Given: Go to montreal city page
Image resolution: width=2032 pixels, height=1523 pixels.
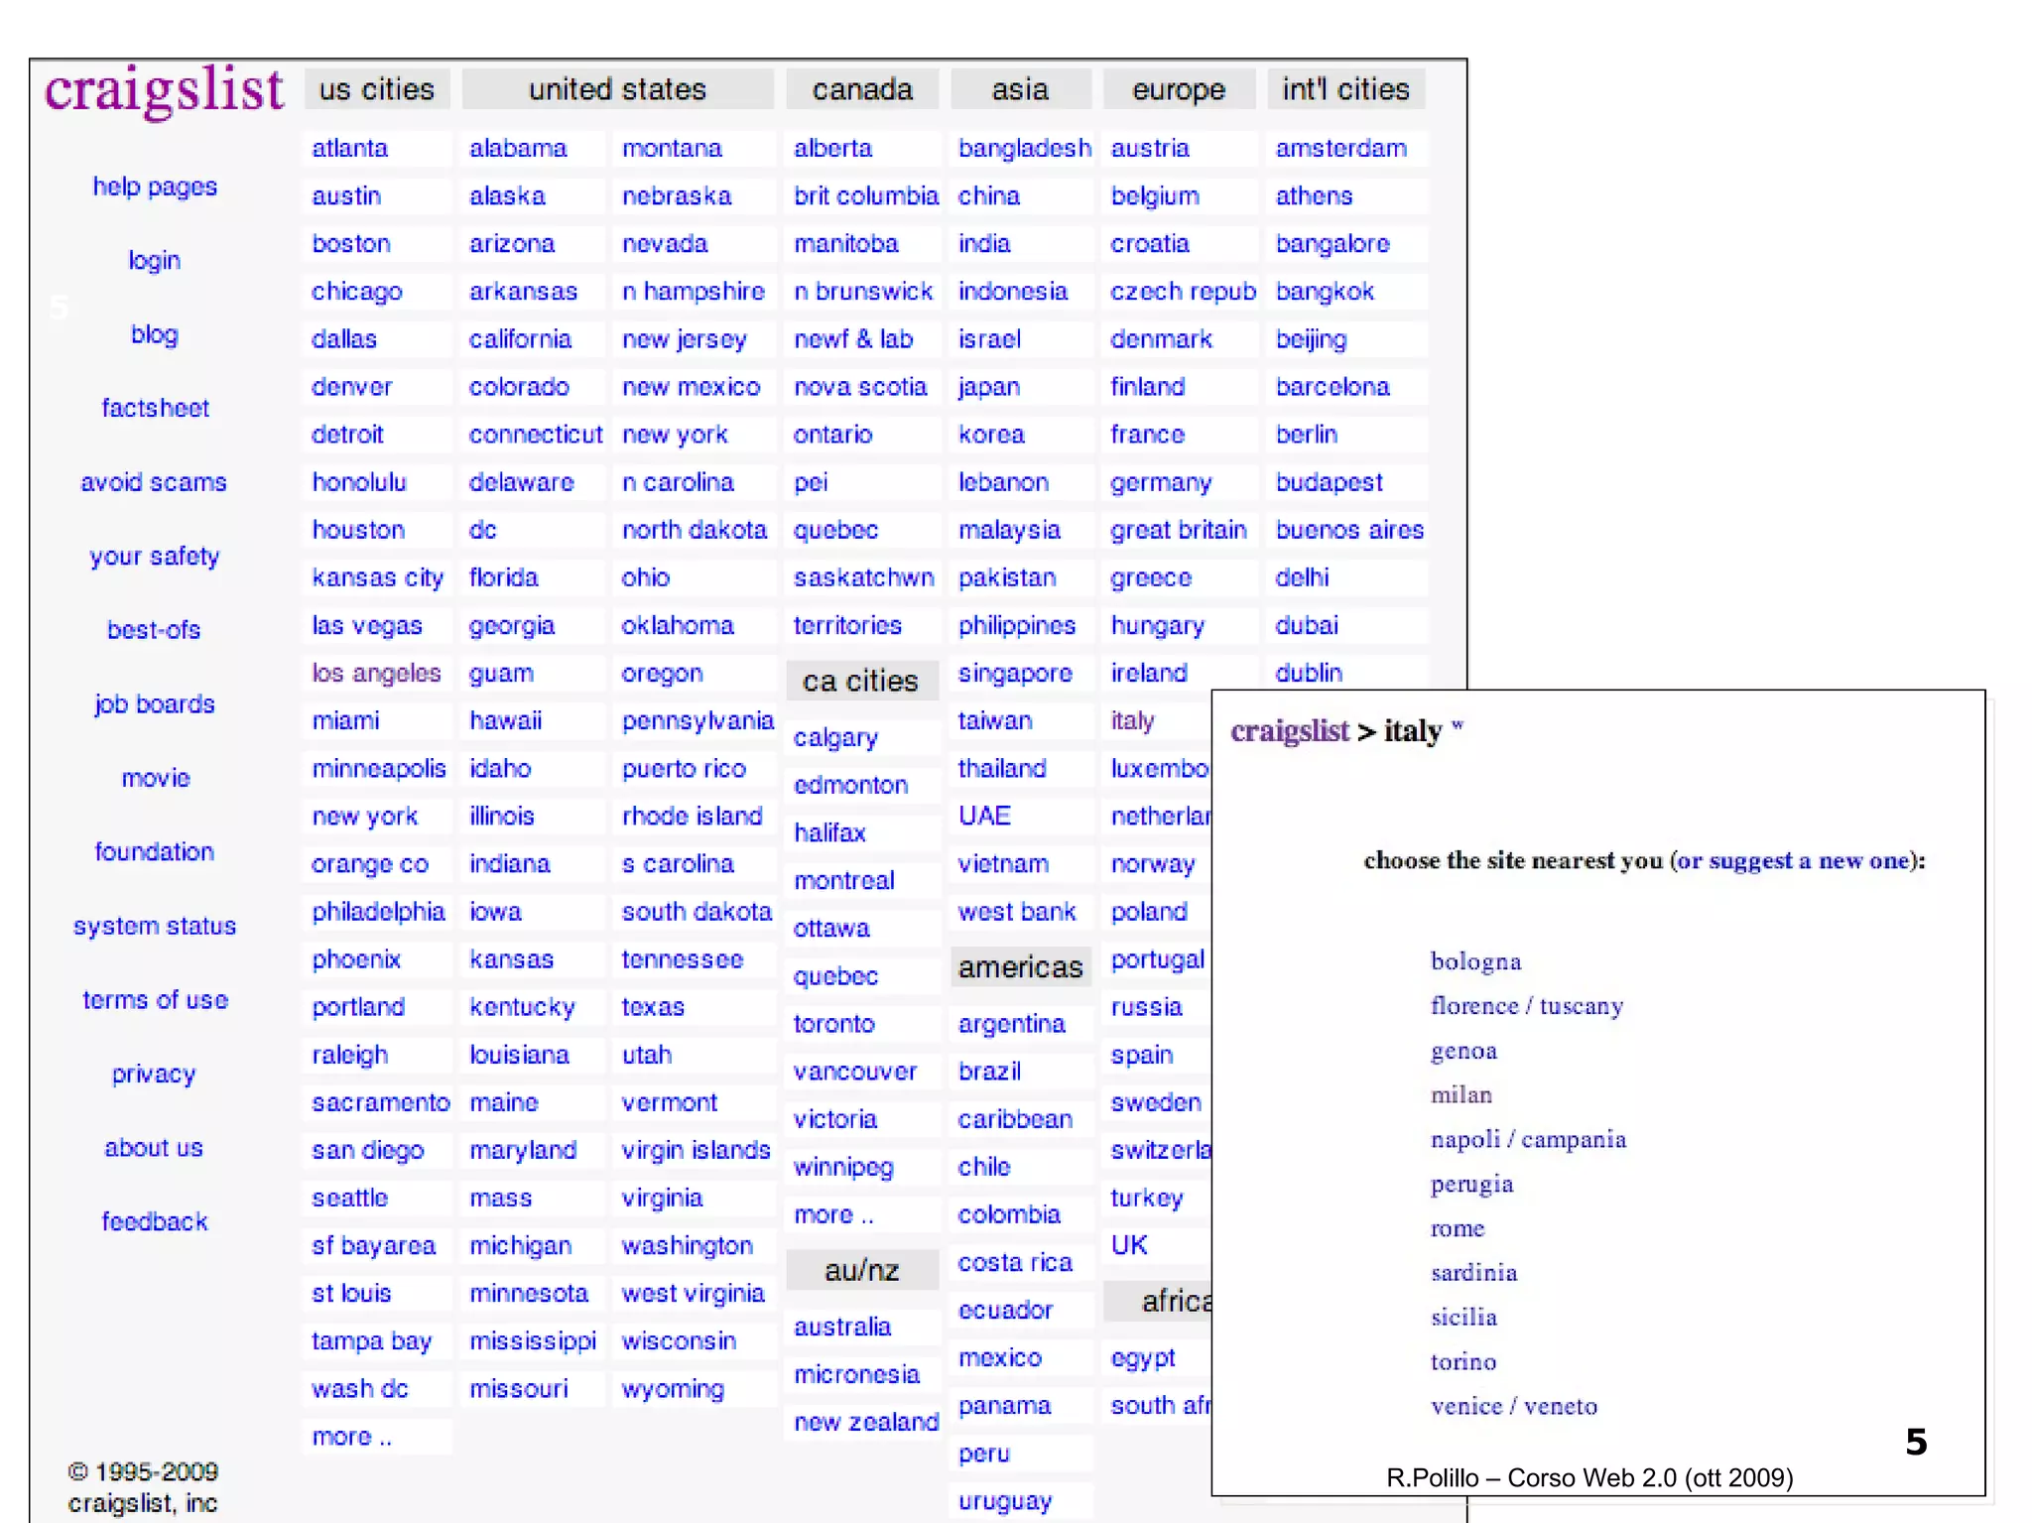Looking at the screenshot, I should [843, 881].
